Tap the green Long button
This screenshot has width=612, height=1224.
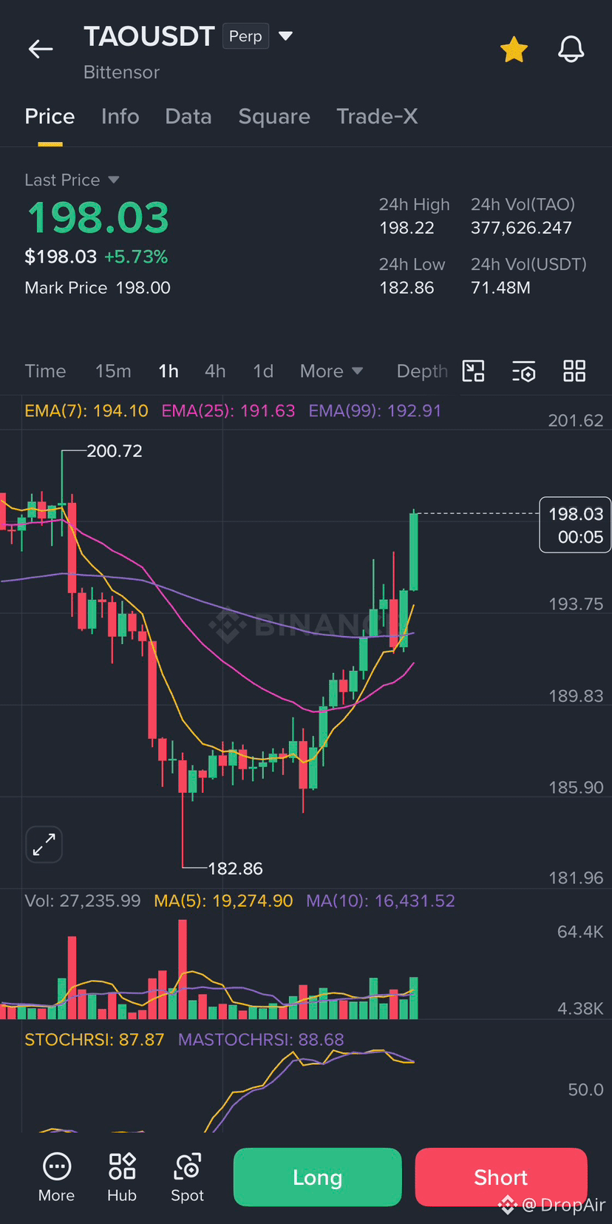(318, 1177)
